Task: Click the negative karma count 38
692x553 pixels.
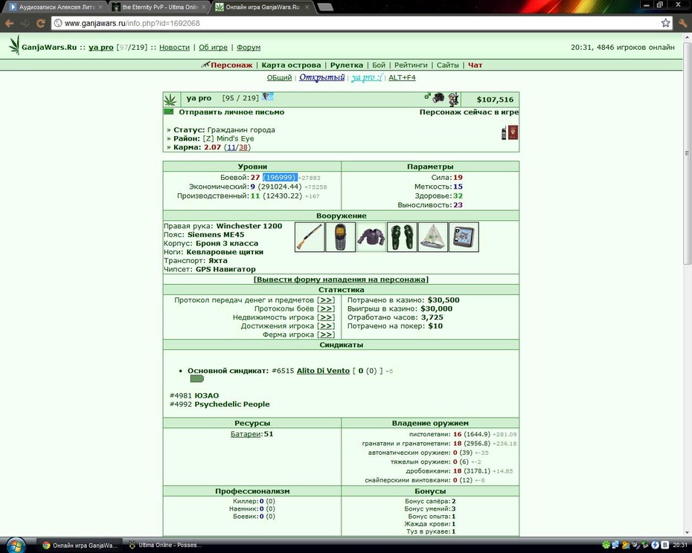Action: coord(243,147)
